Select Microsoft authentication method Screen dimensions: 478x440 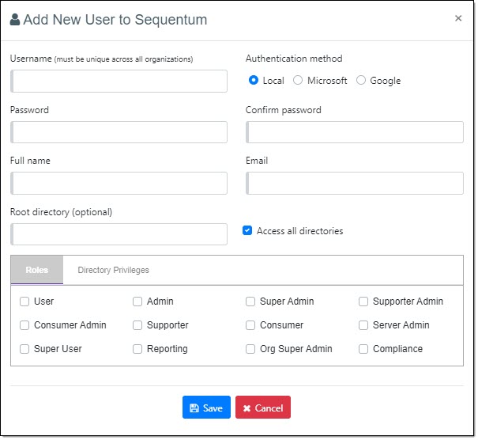(299, 81)
